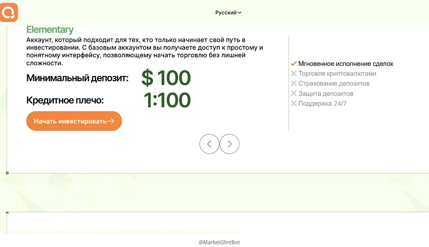
Task: Select the Elementary account heading
Action: [x=50, y=29]
